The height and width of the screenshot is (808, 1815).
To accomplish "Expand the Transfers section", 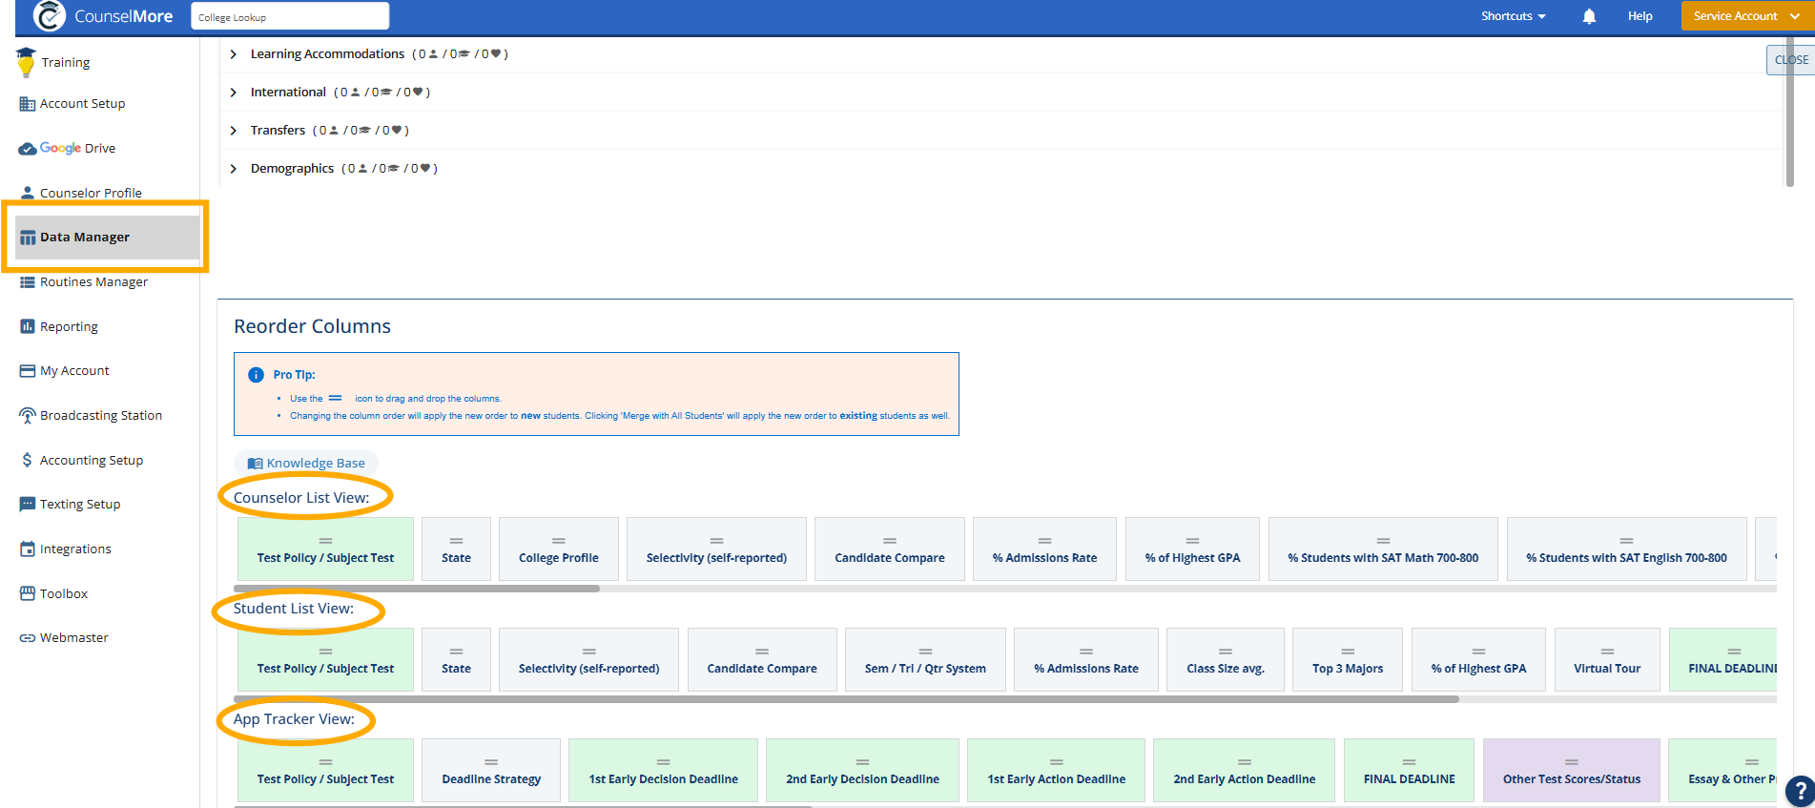I will point(234,131).
